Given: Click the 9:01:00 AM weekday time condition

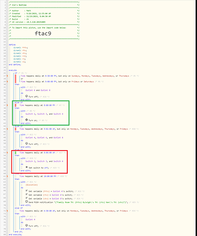Looking at the screenshot, I should tap(73, 129).
